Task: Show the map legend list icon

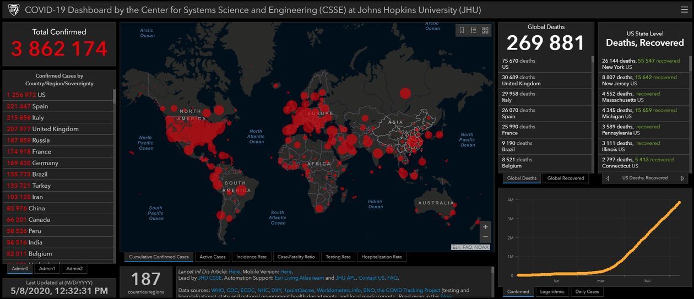Action: tap(474, 30)
